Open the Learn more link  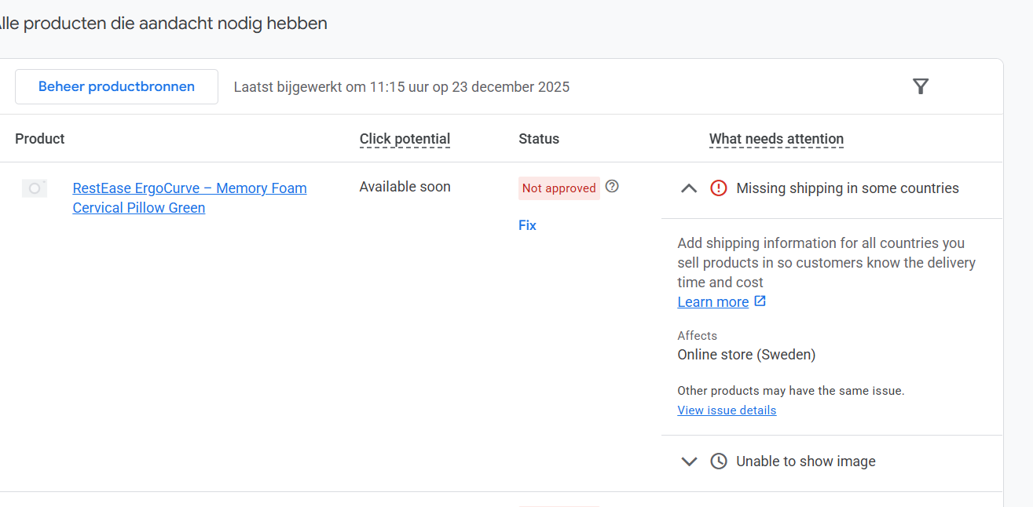[712, 302]
